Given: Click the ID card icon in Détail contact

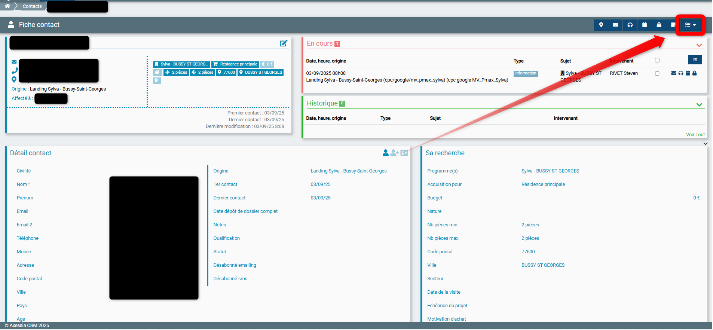Looking at the screenshot, I should pos(404,153).
